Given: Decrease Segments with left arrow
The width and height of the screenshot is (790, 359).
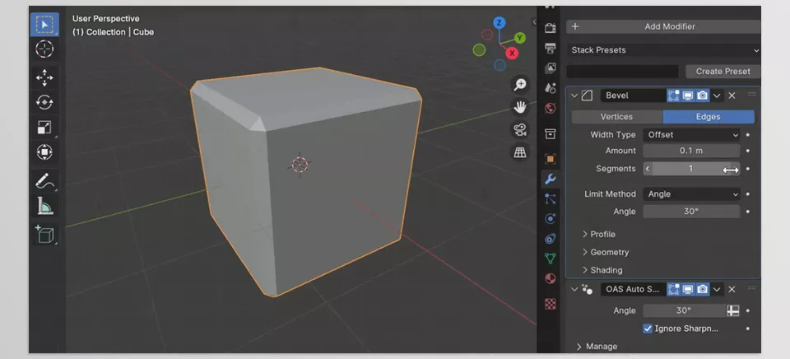Looking at the screenshot, I should tap(648, 169).
